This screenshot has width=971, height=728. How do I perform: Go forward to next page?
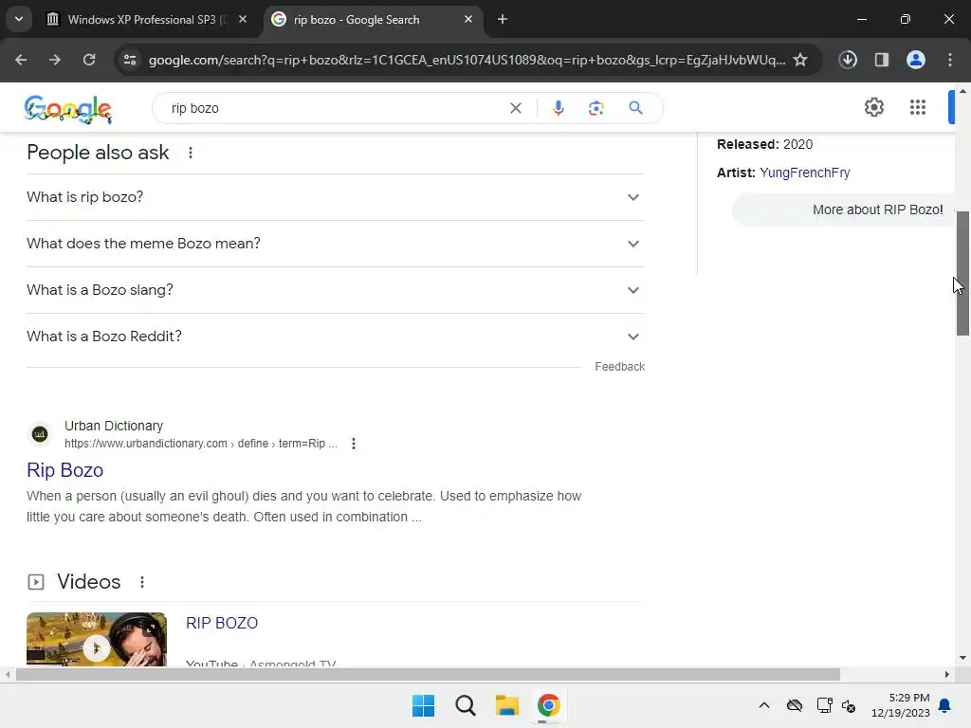click(55, 60)
